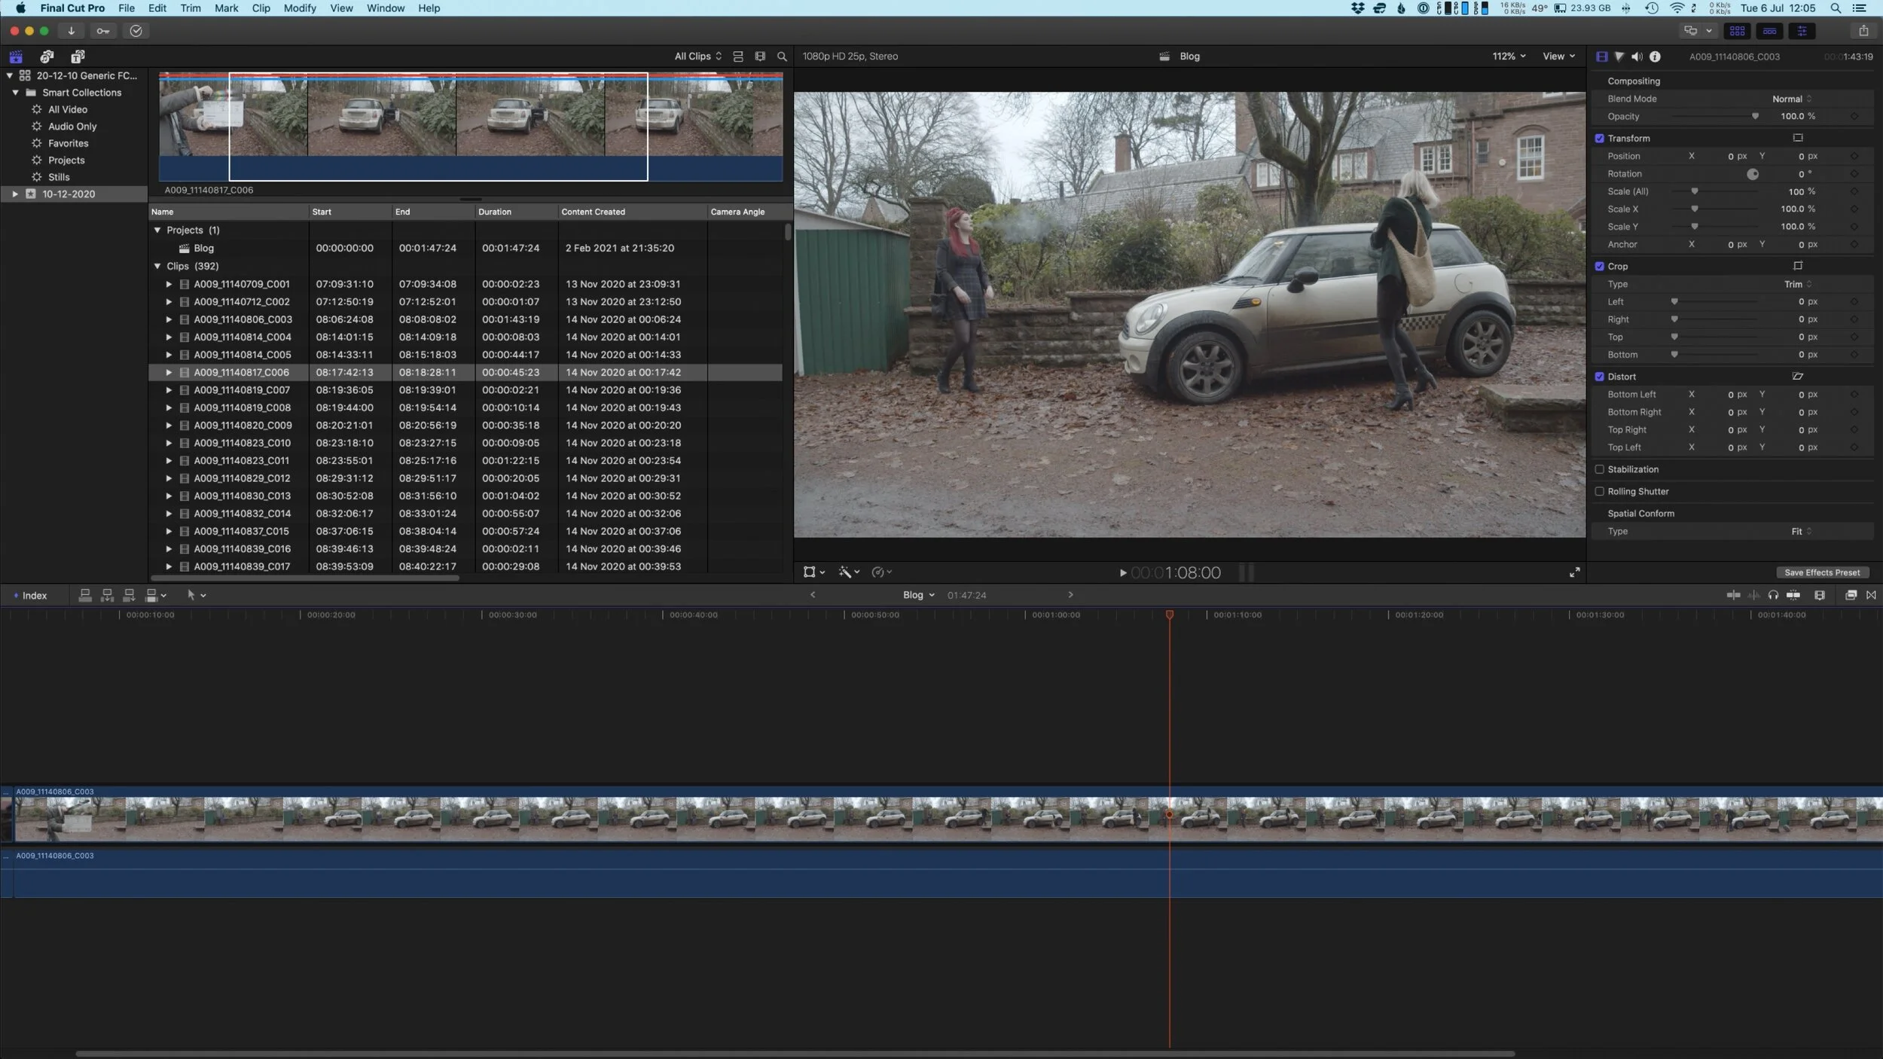Image resolution: width=1883 pixels, height=1059 pixels.
Task: Click the Share export icon
Action: 1863,31
